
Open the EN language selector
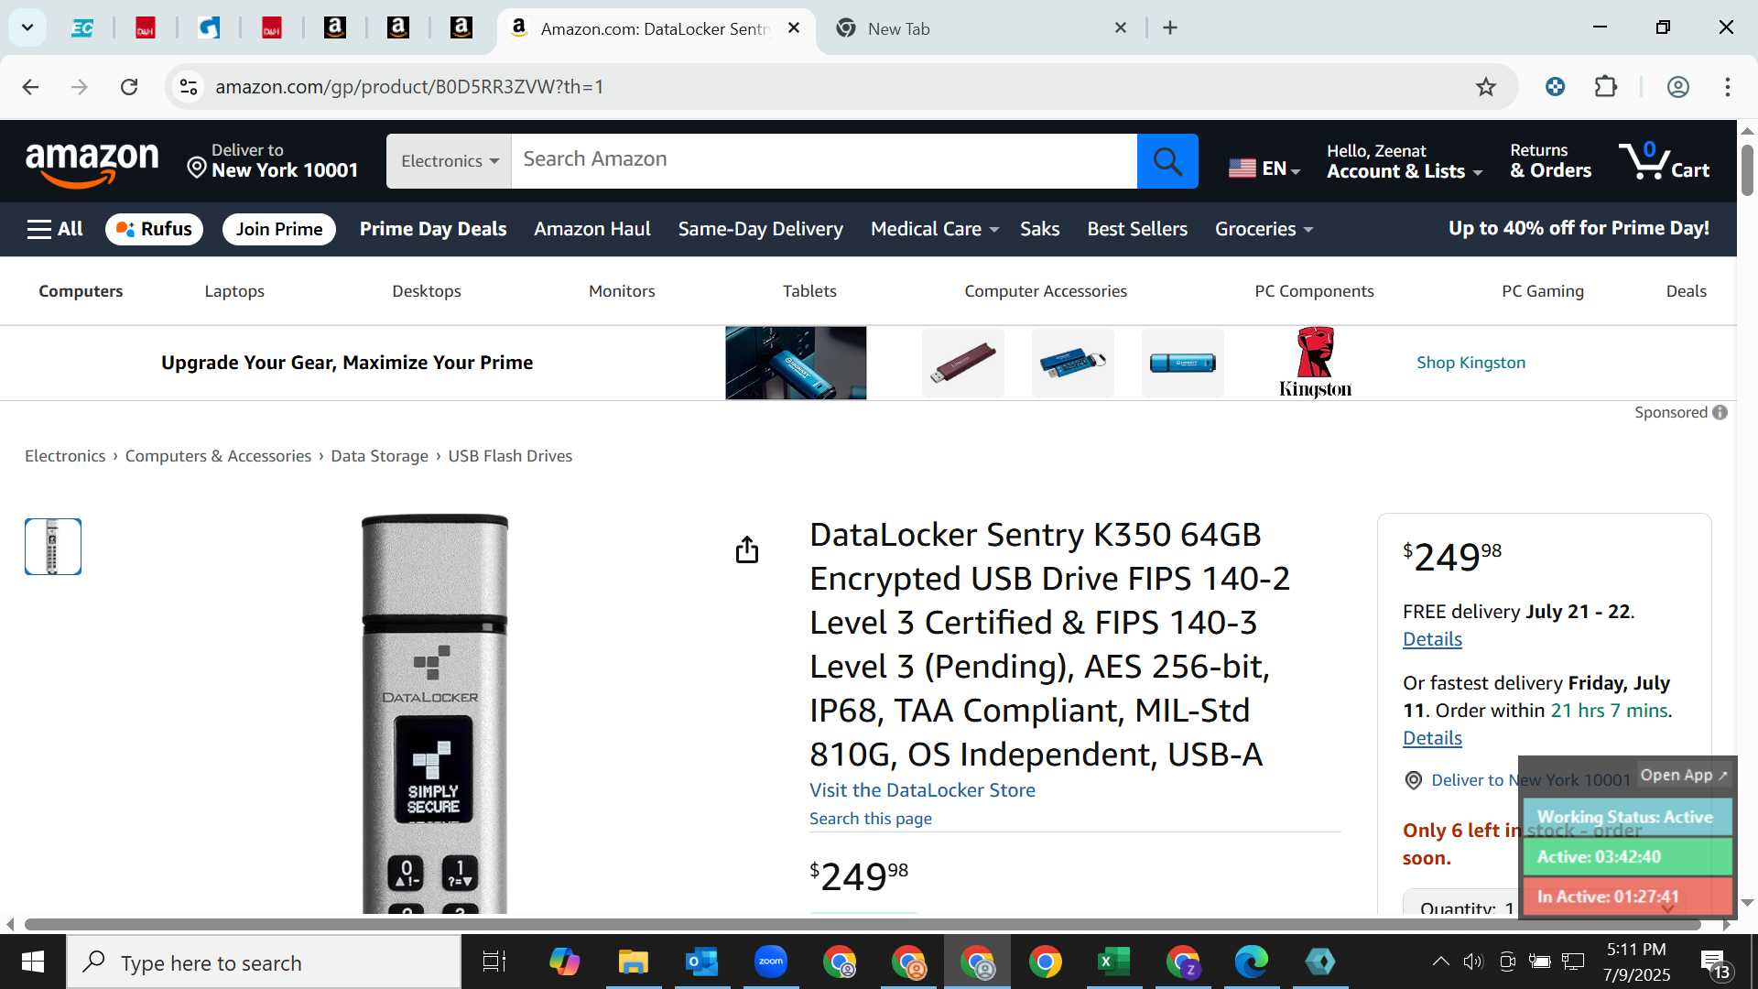tap(1264, 168)
